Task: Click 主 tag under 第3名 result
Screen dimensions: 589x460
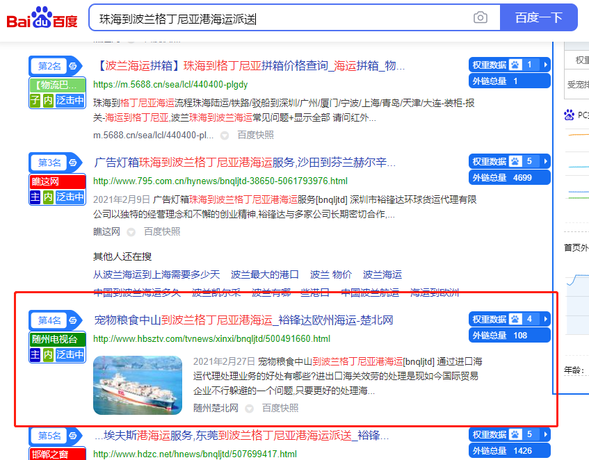Action: (35, 197)
